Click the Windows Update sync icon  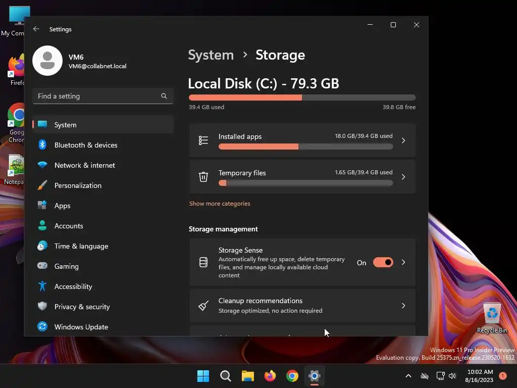click(42, 327)
